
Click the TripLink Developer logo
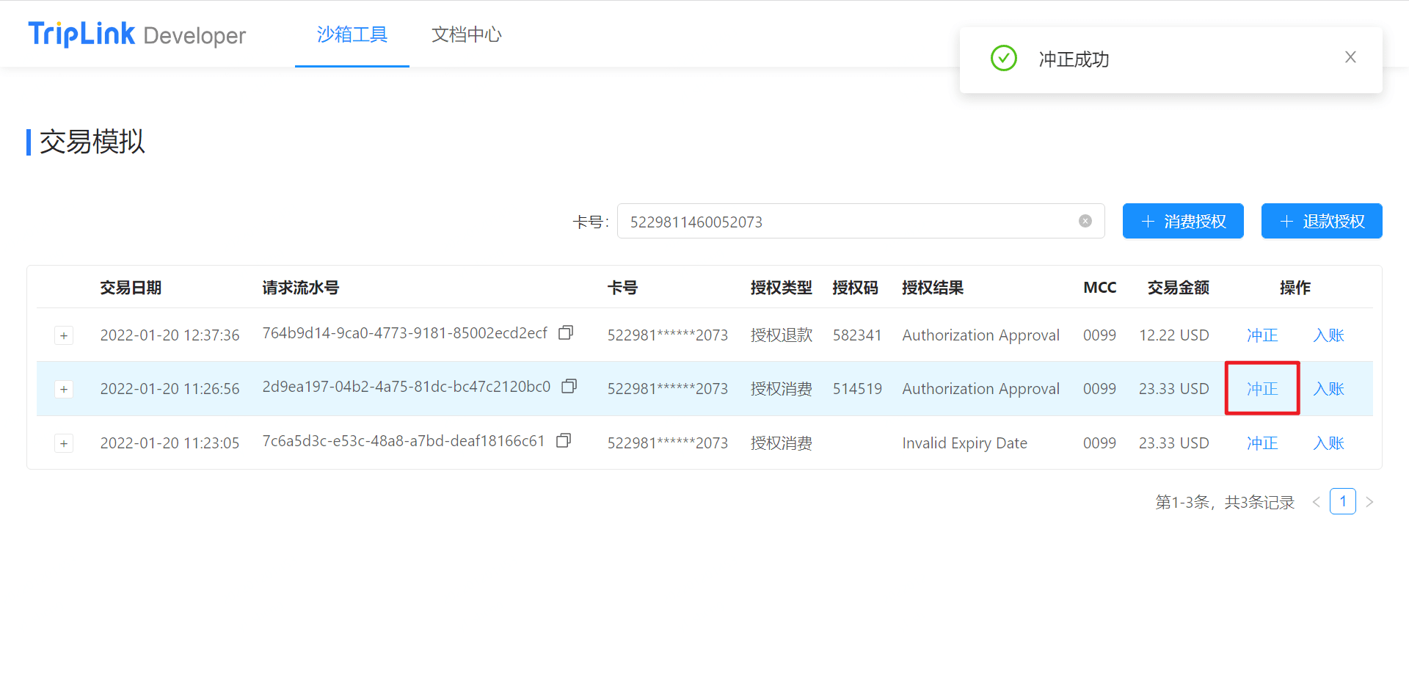pos(136,34)
